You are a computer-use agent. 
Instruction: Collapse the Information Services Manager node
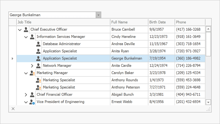pyautogui.click(x=26, y=37)
